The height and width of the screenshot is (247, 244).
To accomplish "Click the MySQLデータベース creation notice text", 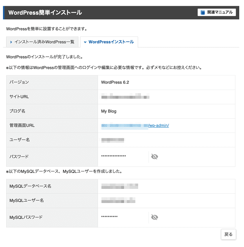I will tap(64, 171).
